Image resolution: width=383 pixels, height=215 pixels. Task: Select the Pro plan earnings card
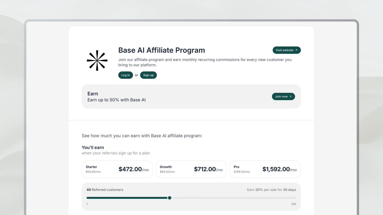pyautogui.click(x=265, y=169)
